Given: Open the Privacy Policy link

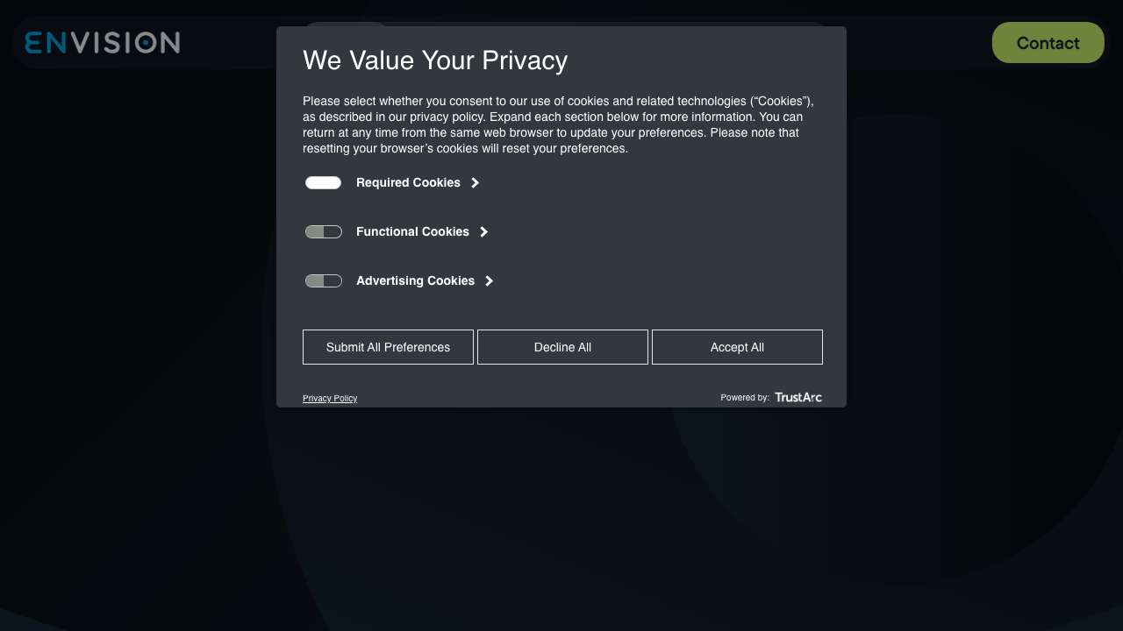Looking at the screenshot, I should (330, 399).
